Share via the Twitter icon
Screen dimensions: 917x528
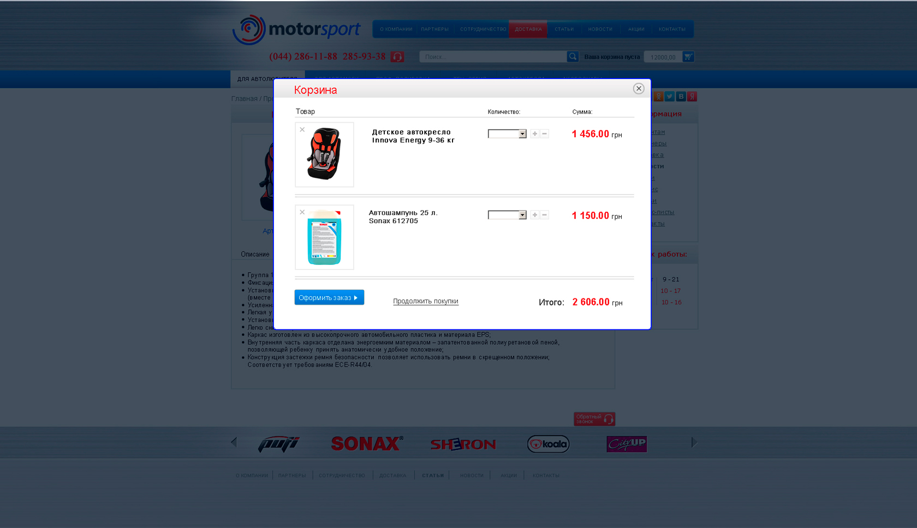click(670, 97)
